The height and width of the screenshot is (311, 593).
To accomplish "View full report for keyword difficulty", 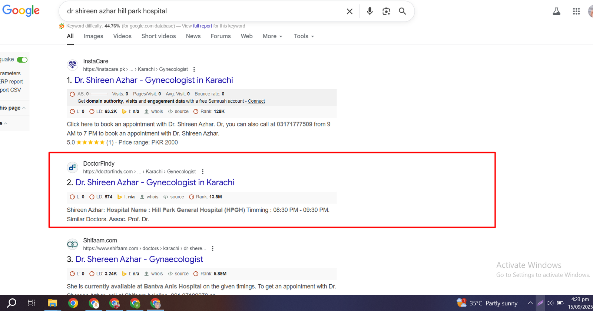I will [x=202, y=26].
